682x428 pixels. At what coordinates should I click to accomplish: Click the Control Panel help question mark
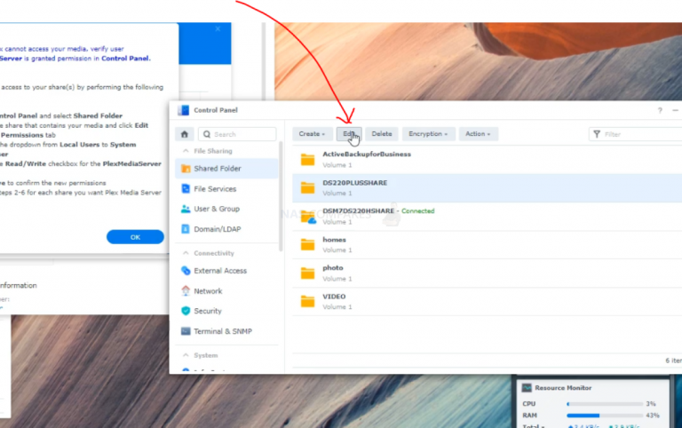[660, 111]
